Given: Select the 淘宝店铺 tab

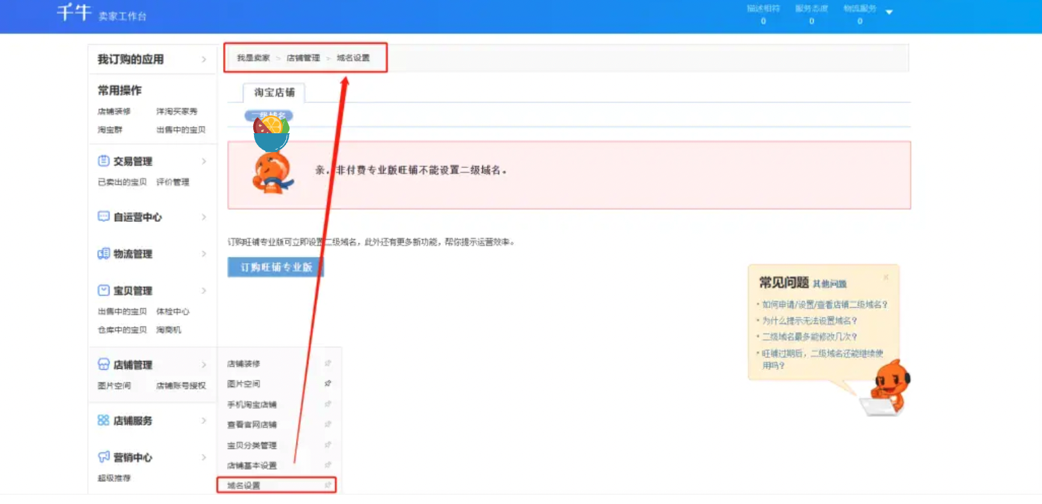Looking at the screenshot, I should [x=274, y=93].
